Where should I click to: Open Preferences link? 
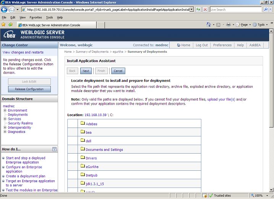click(222, 45)
